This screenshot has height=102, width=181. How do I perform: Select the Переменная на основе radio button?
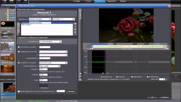coord(19,52)
